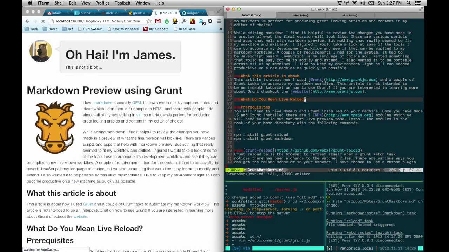Open the Home bookmarks folder
Viewport: 449px width, 252px height.
50,29
